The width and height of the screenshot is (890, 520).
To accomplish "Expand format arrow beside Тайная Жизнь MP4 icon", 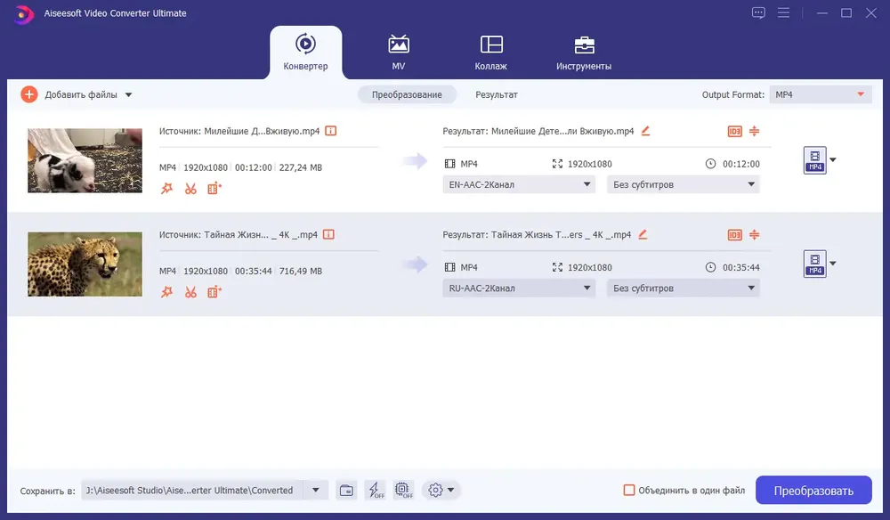I will pyautogui.click(x=833, y=264).
